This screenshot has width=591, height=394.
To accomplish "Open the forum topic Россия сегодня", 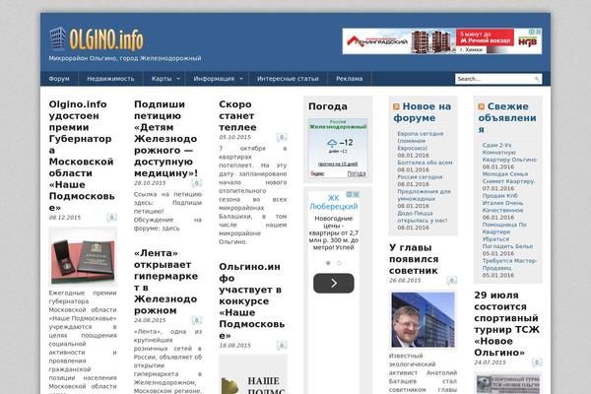I will click(420, 177).
